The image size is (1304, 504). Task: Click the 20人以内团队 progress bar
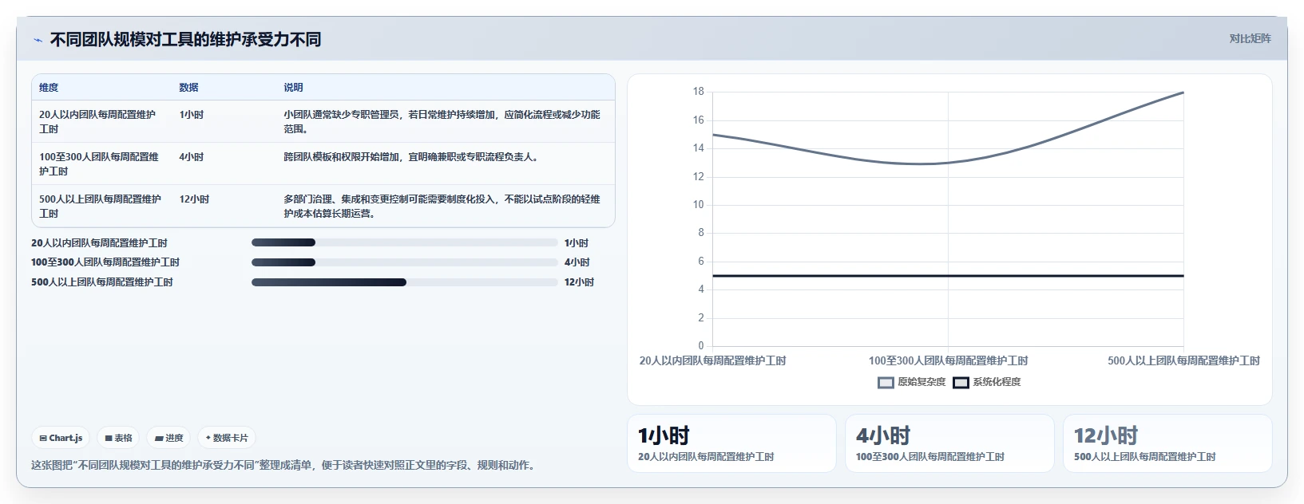404,242
